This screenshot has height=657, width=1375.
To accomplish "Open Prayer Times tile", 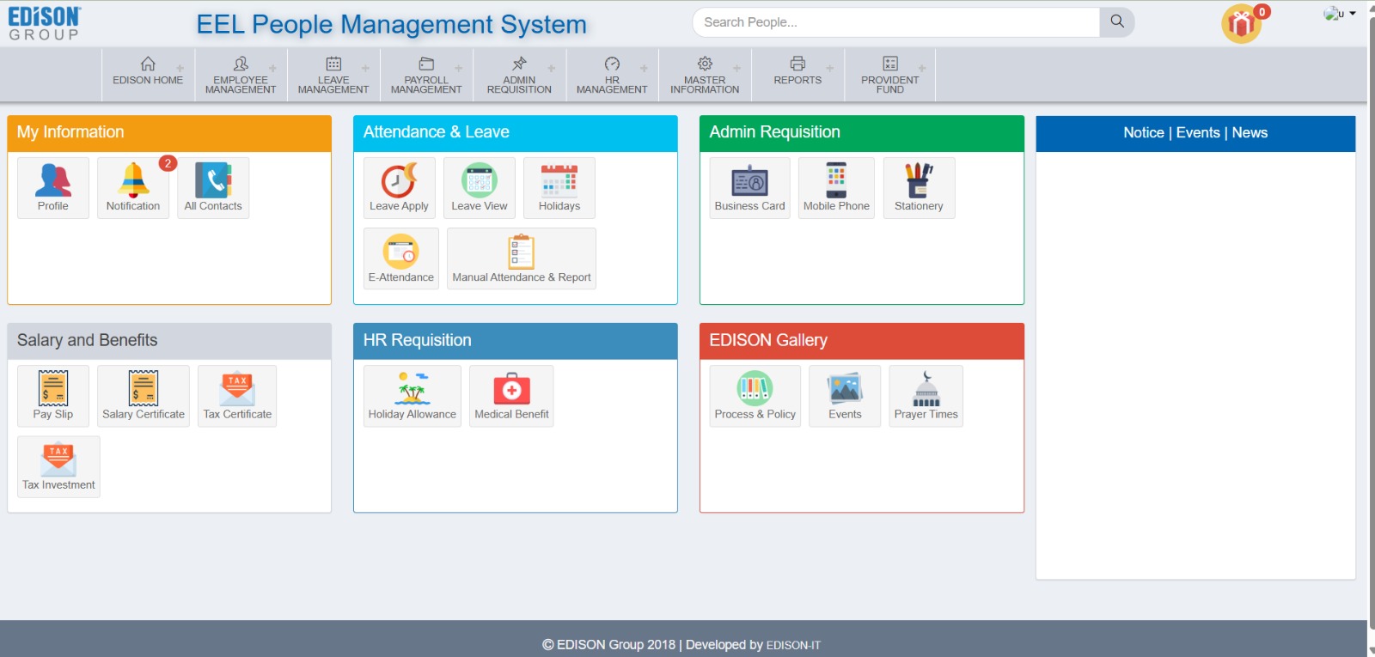I will click(926, 396).
